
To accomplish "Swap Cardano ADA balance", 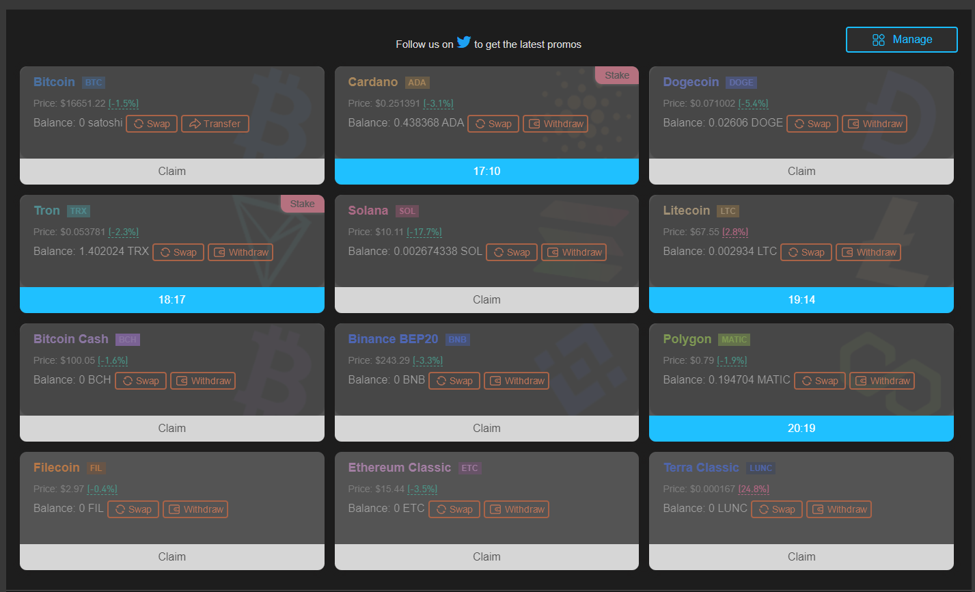I will (493, 124).
